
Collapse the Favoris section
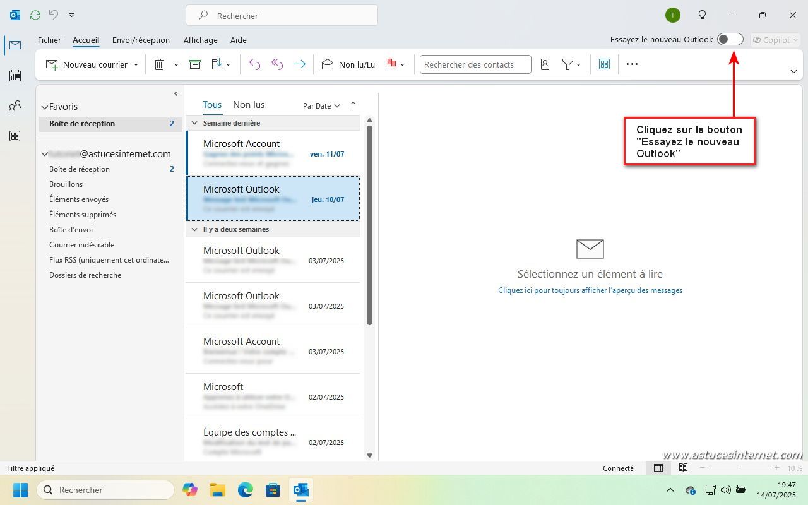(x=44, y=107)
